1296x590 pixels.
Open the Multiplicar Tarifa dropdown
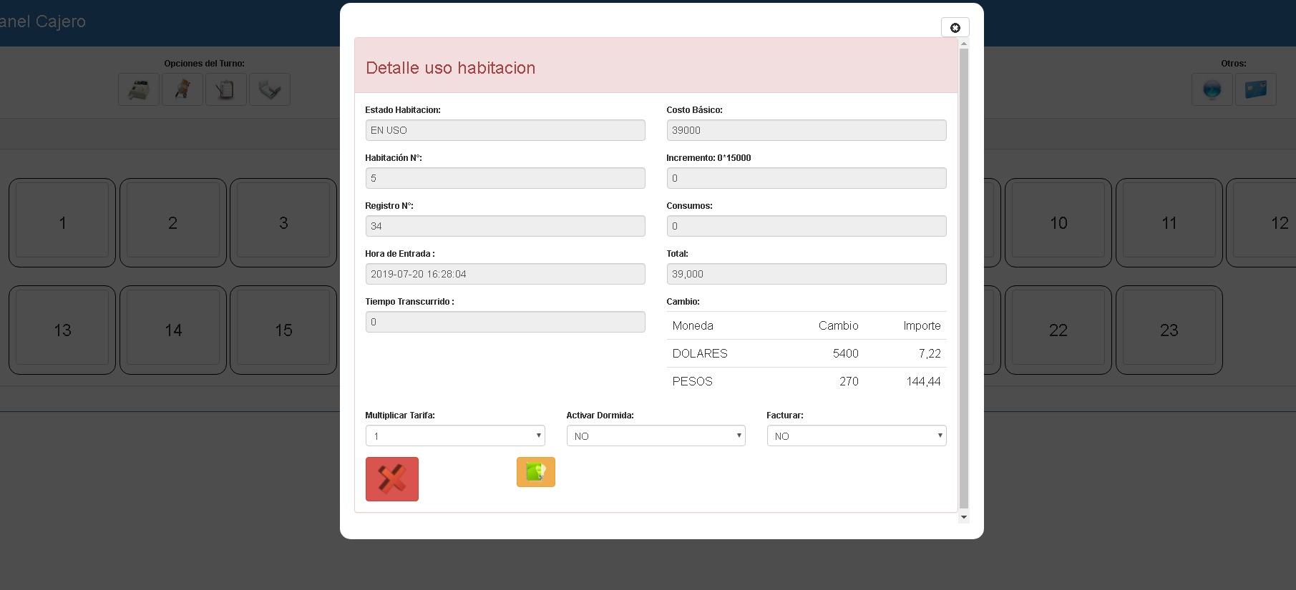point(455,436)
